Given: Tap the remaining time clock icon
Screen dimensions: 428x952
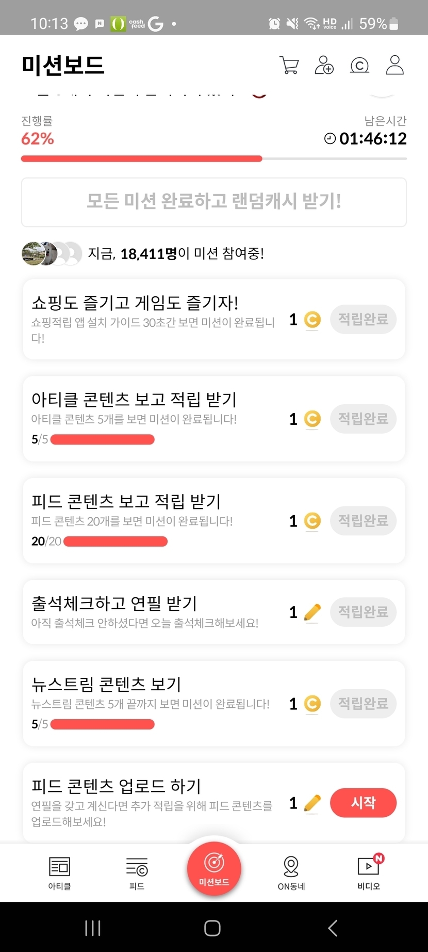Looking at the screenshot, I should click(330, 138).
